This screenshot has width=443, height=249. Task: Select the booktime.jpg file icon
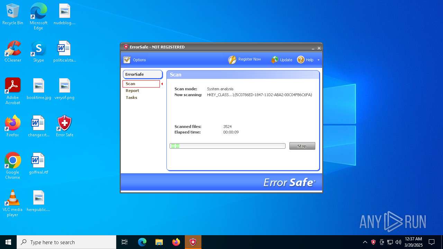click(x=38, y=89)
